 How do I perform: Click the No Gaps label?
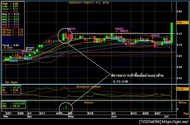[x=11, y=82]
